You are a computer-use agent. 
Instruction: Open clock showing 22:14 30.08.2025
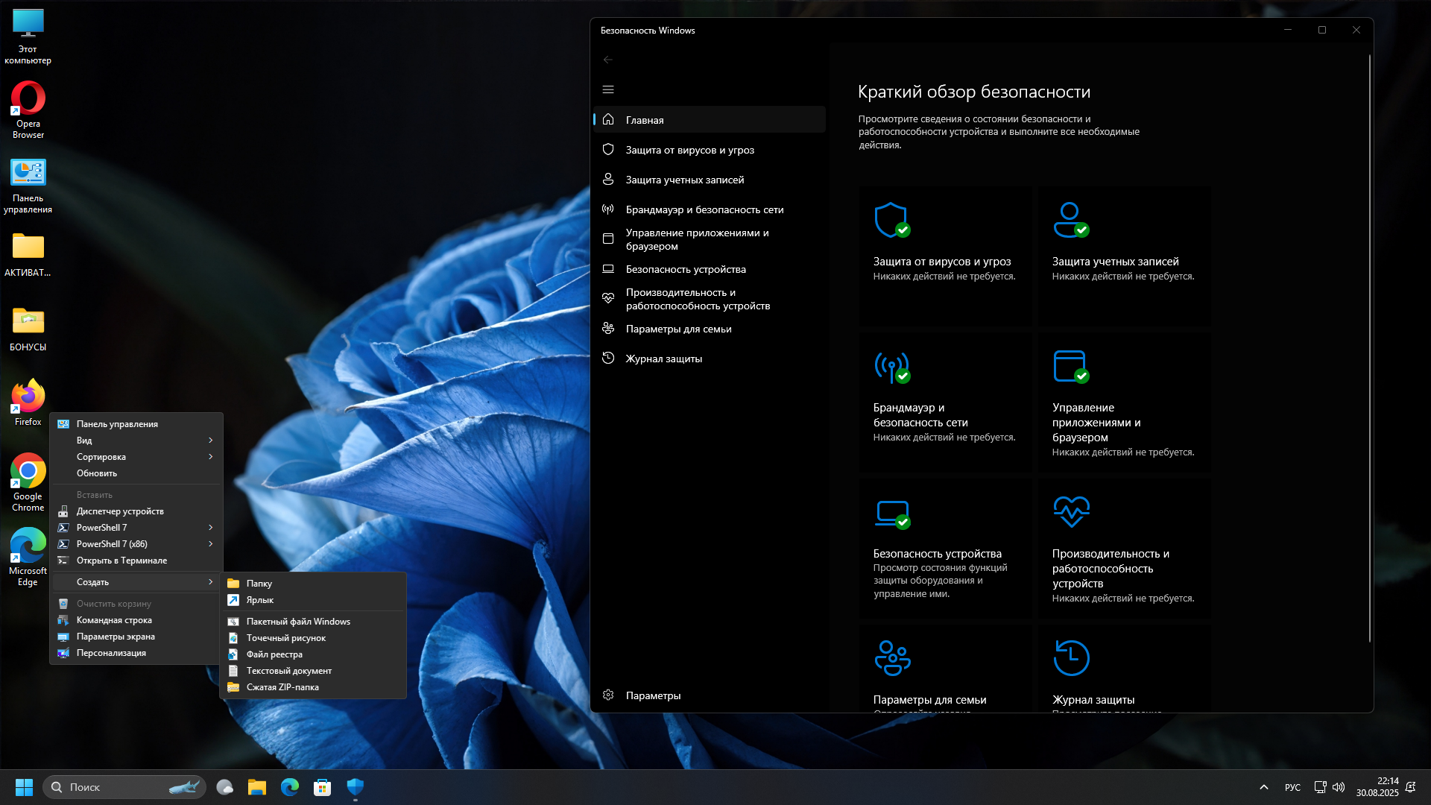[1377, 787]
